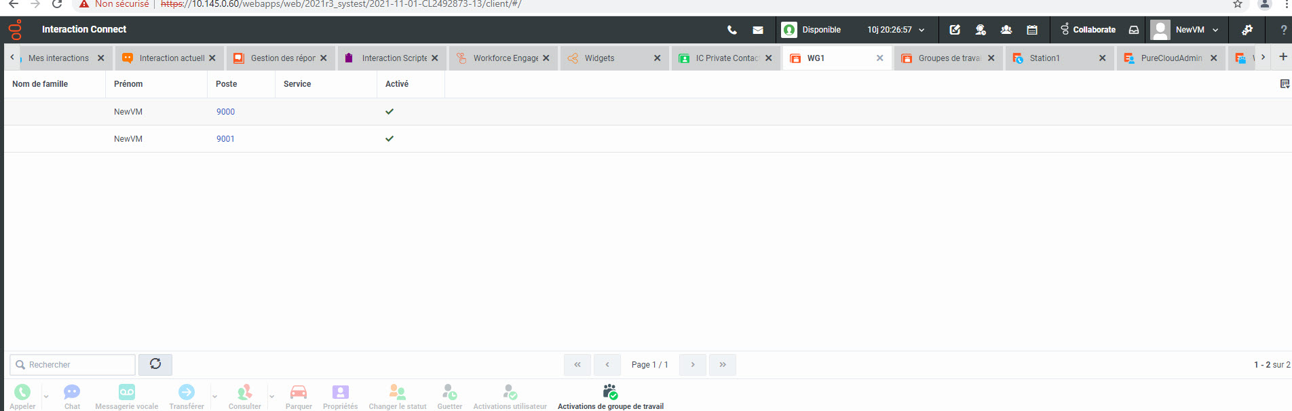
Task: Close the Station1 tab
Action: tap(1102, 58)
